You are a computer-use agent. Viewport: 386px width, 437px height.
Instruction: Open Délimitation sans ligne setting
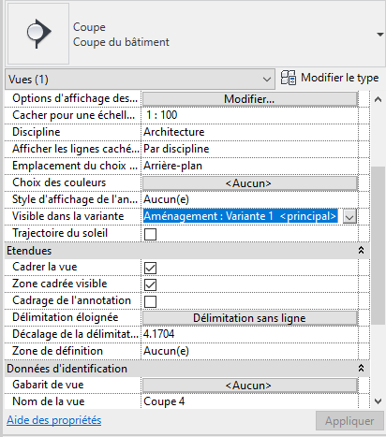tap(250, 318)
